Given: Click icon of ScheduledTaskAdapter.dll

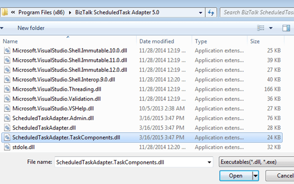Looking at the screenshot, I should pos(7,128).
